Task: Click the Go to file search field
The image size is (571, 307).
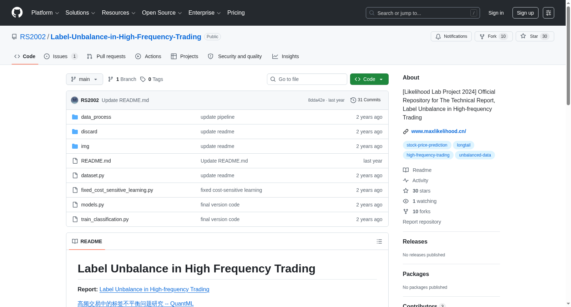Action: point(307,79)
